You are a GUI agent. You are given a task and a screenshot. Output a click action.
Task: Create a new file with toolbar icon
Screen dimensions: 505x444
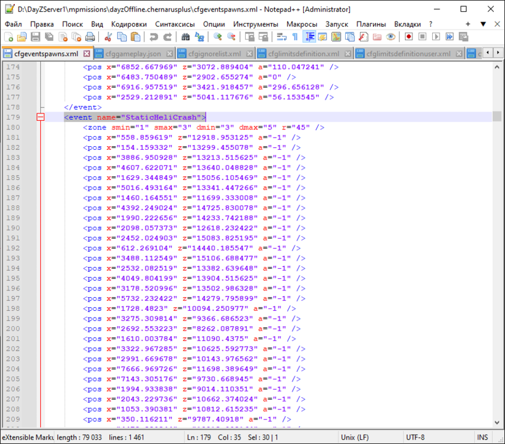(9, 37)
